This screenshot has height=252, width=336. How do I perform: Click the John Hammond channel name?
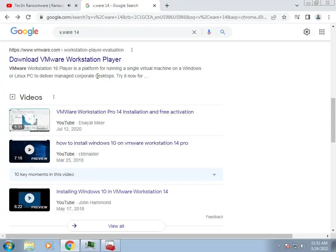(95, 202)
